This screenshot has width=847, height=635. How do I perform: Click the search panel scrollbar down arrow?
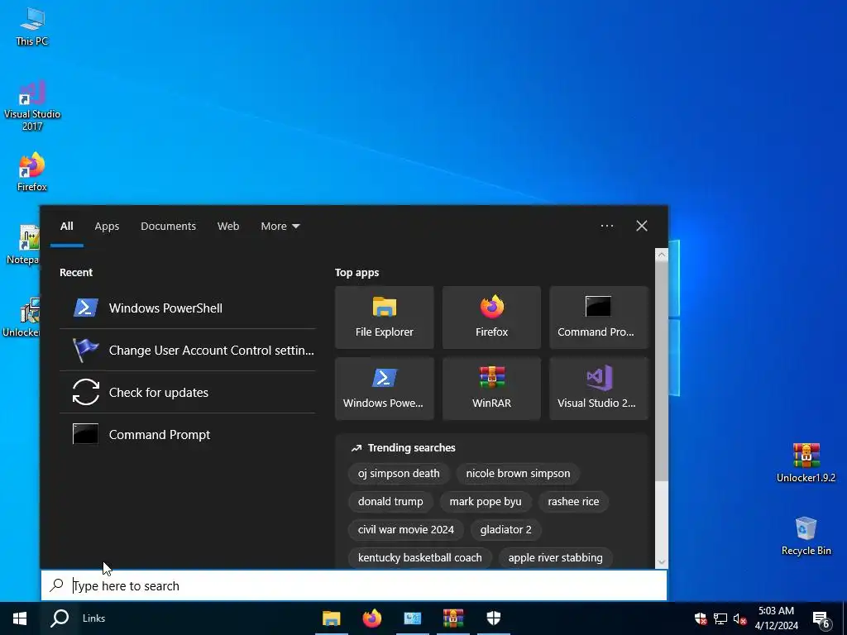pos(661,562)
